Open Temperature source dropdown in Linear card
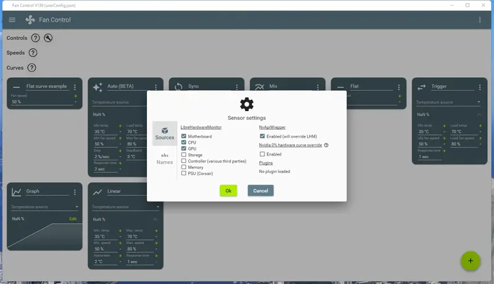The image size is (494, 284). click(x=125, y=207)
